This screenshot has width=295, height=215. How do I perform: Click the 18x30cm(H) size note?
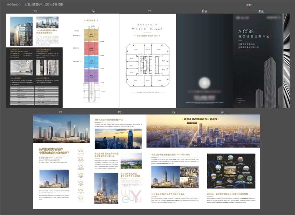[x=14, y=4]
